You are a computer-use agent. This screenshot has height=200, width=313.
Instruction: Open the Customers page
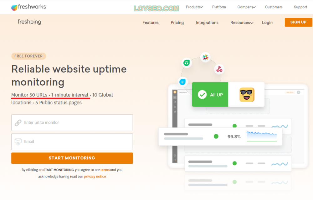(x=274, y=7)
